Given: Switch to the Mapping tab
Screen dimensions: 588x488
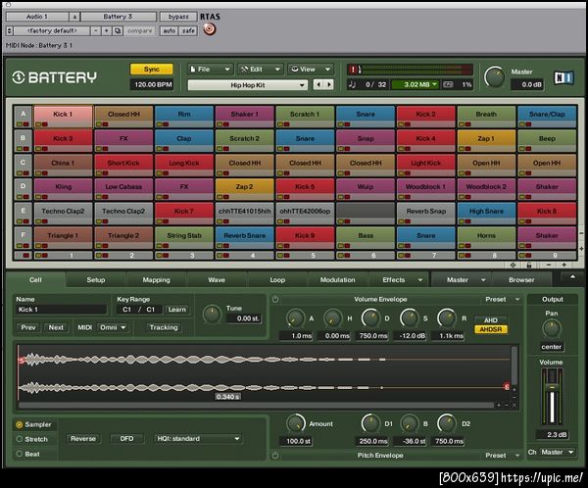Looking at the screenshot, I should pos(156,280).
